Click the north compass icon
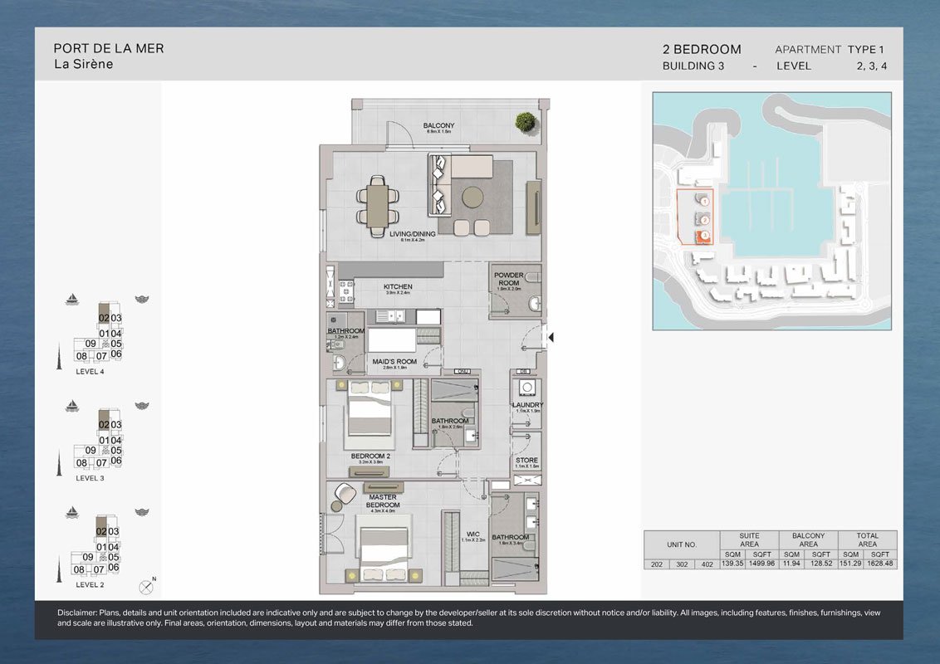The image size is (940, 664). click(x=147, y=587)
